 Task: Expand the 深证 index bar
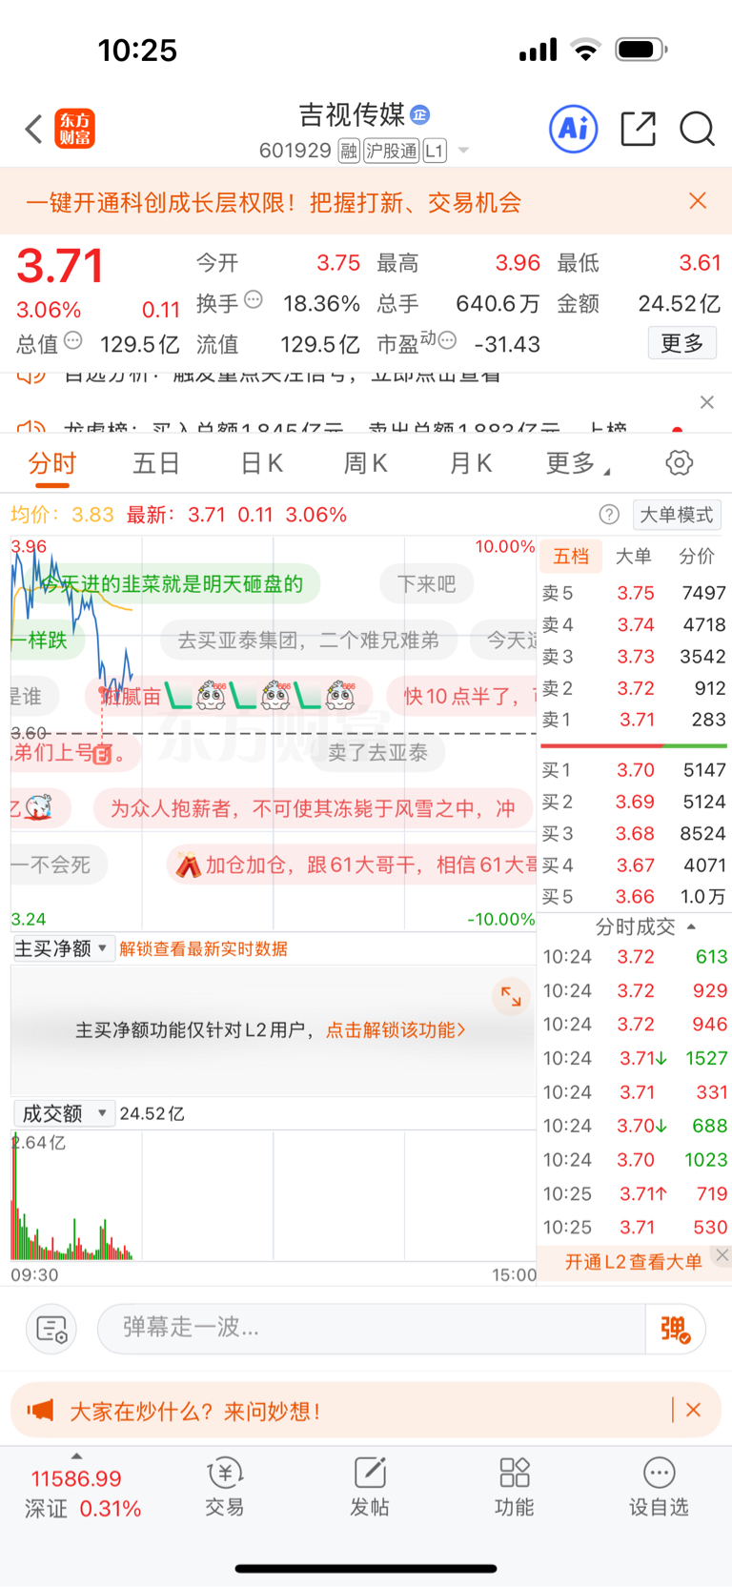point(84,1488)
